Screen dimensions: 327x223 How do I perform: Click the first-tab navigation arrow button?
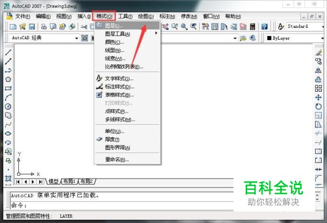pos(18,182)
